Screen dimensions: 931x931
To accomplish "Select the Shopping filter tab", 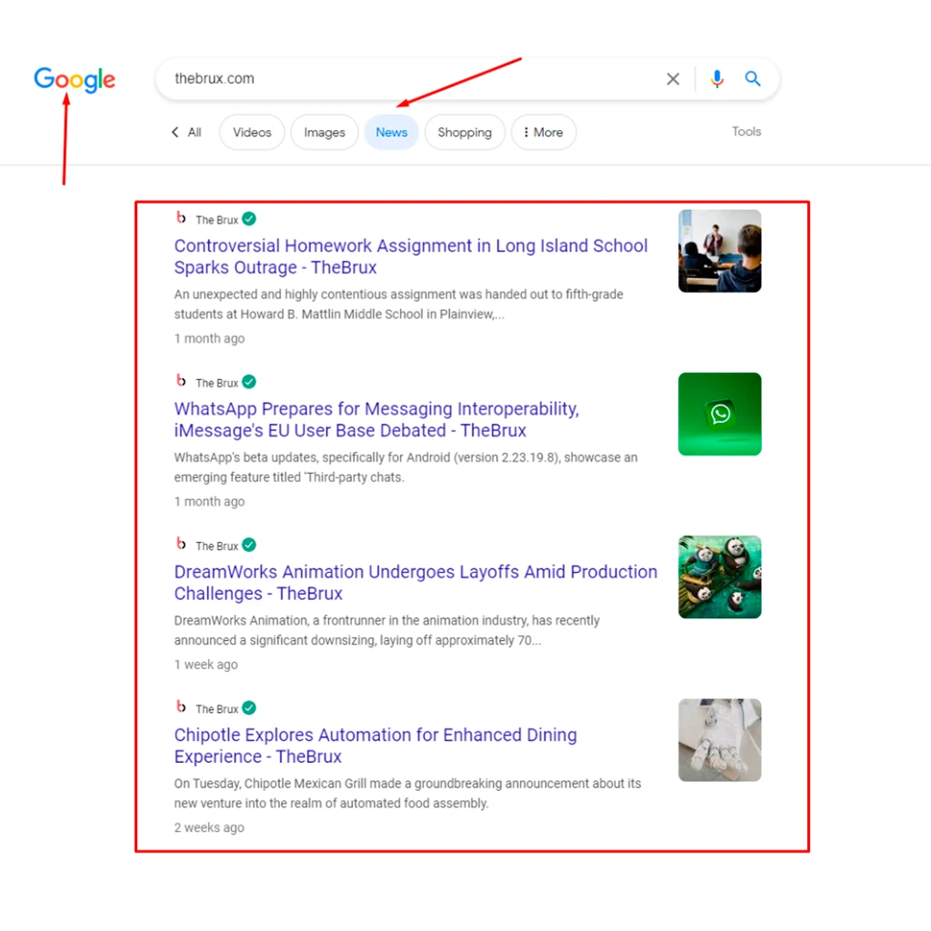I will [465, 133].
